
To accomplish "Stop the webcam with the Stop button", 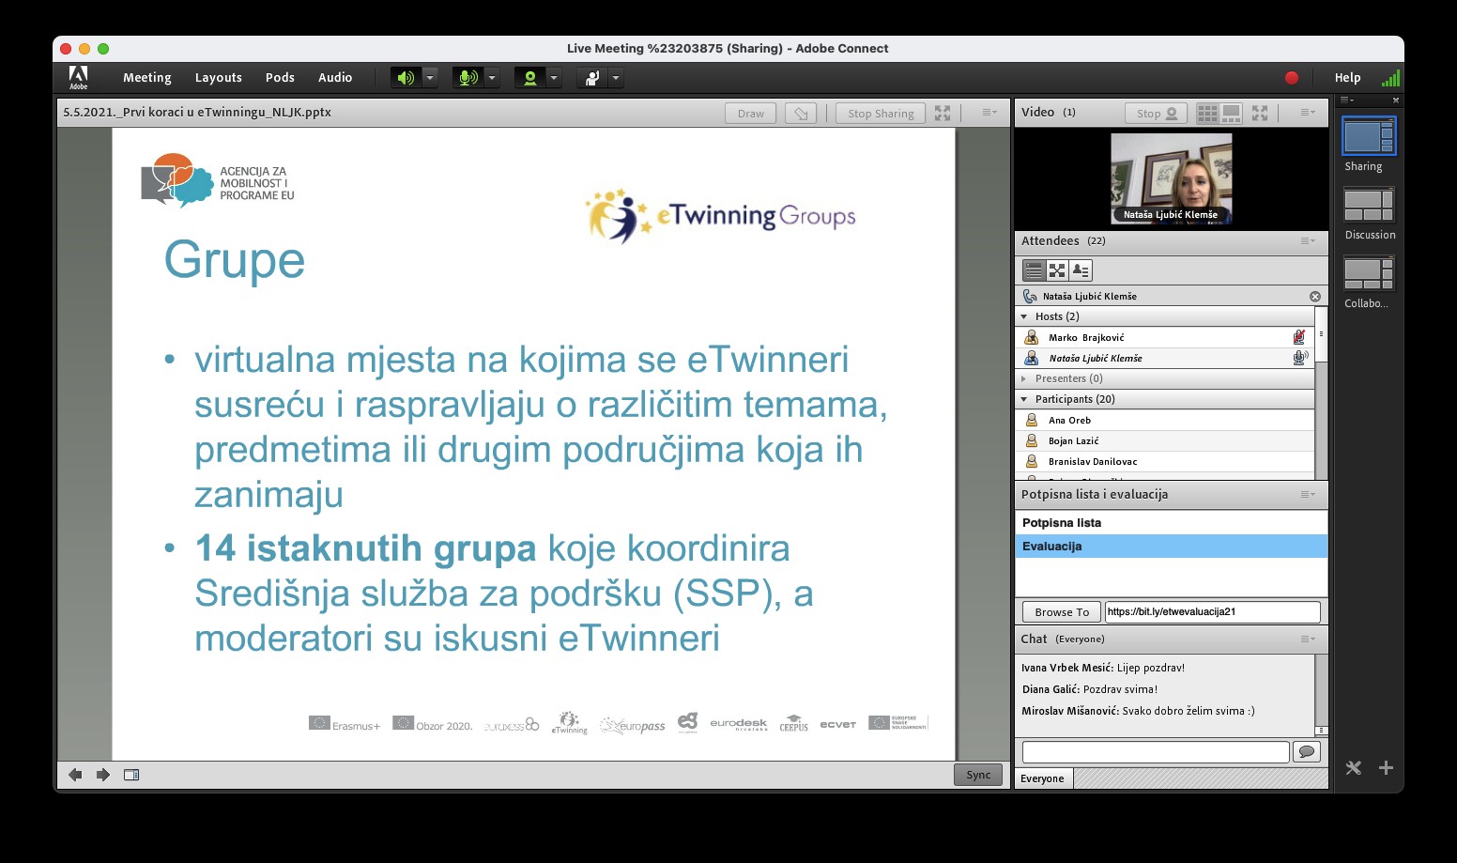I will [1156, 114].
